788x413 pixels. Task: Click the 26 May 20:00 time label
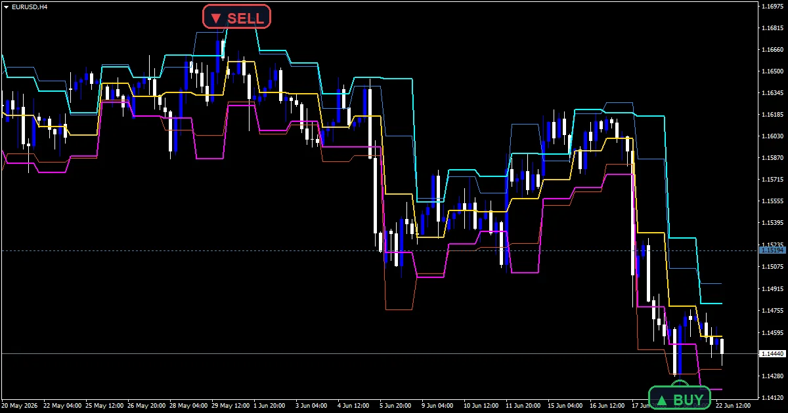coord(147,406)
